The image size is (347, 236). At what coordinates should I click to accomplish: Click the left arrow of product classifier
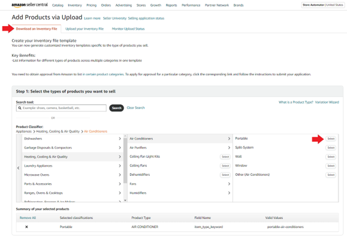pyautogui.click(x=18, y=168)
